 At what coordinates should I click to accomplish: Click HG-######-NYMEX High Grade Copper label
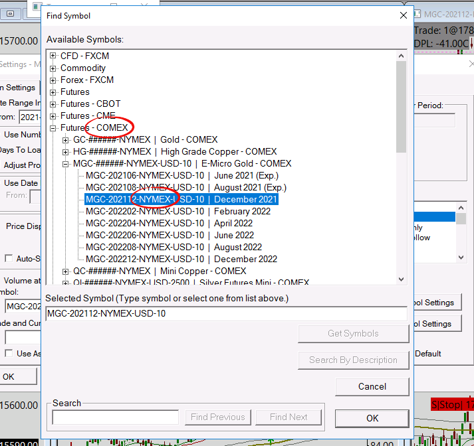(x=175, y=151)
